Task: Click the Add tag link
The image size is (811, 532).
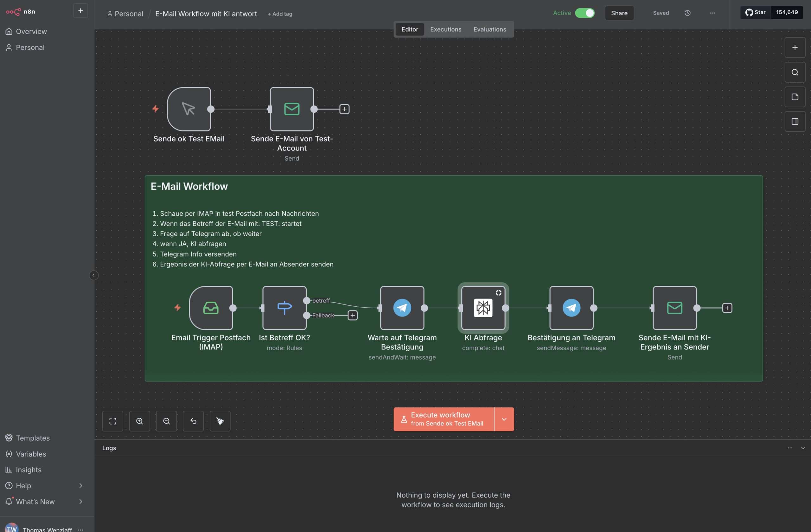Action: coord(280,14)
